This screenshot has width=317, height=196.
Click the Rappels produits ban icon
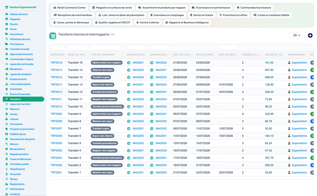[7, 154]
